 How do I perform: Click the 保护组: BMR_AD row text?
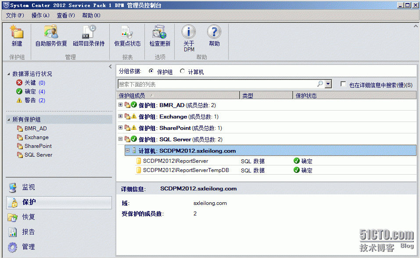coord(177,105)
